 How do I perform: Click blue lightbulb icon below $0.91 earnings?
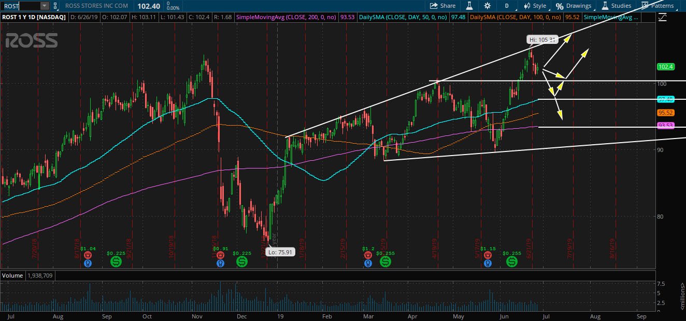pyautogui.click(x=220, y=263)
